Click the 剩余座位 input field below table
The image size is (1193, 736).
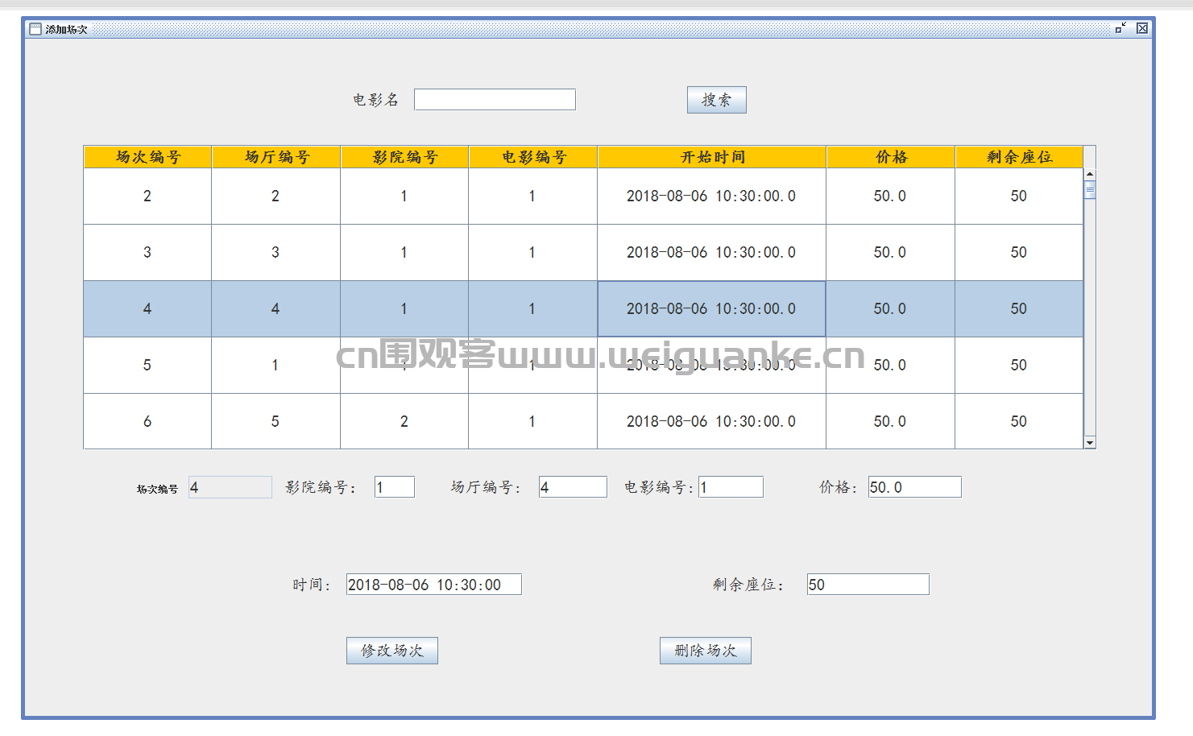(x=868, y=585)
